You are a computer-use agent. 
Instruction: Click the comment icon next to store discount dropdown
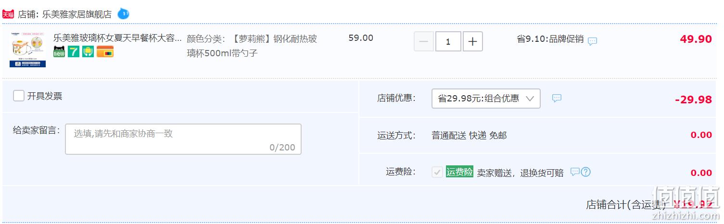[x=557, y=98]
